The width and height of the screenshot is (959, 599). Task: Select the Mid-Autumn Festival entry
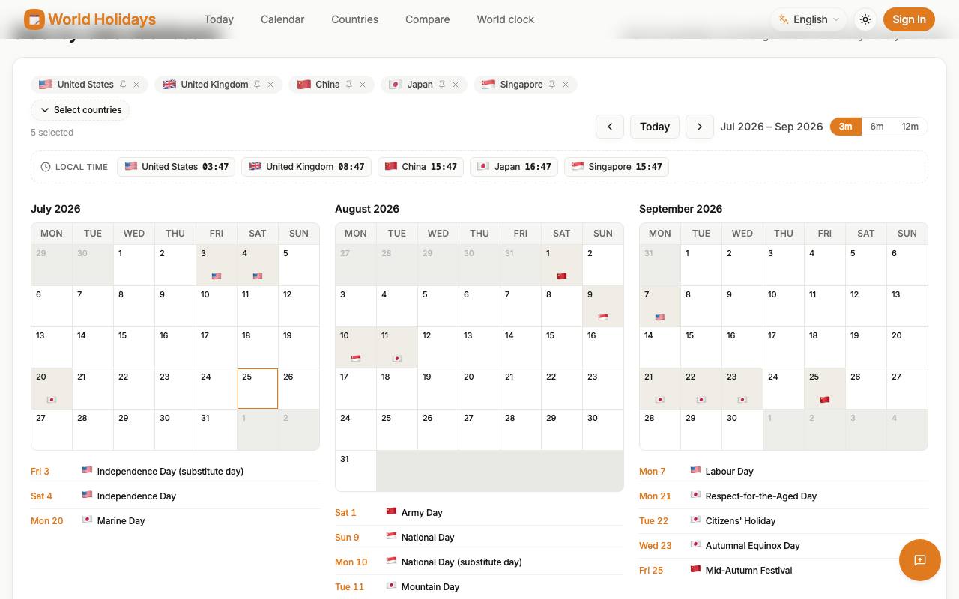[784, 571]
